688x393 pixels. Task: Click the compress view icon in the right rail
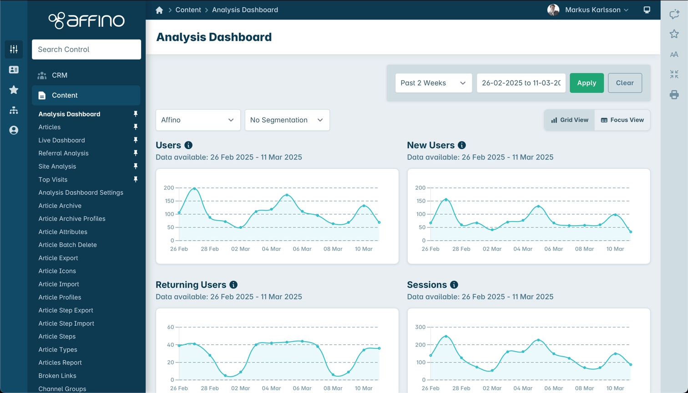pos(674,74)
